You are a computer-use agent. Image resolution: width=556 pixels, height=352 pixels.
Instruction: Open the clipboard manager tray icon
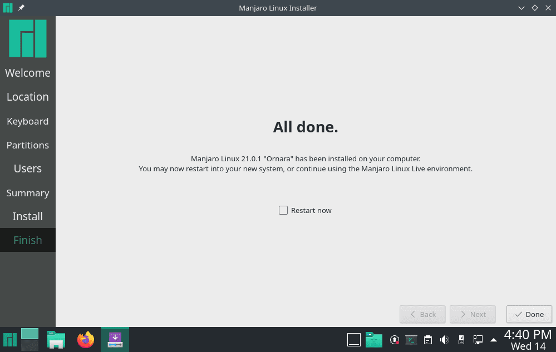[x=428, y=339]
